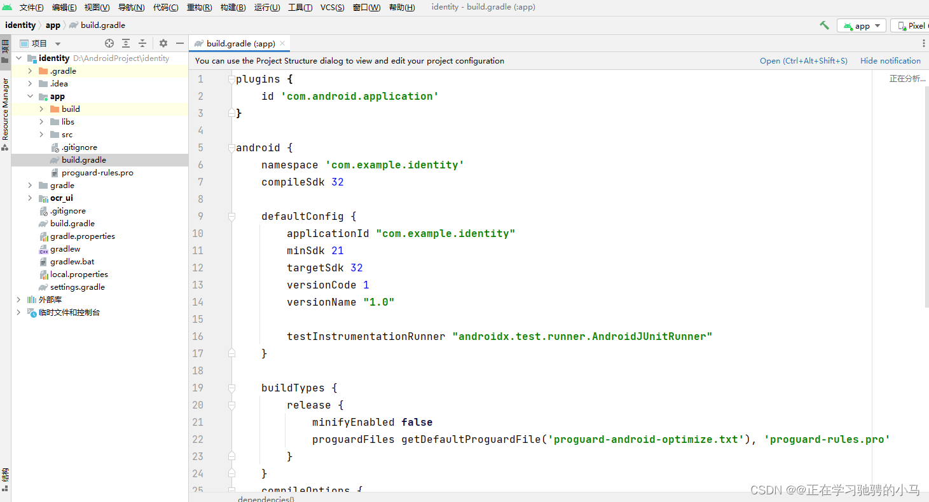Viewport: 929px width, 502px height.
Task: Open the 视图(V) menu
Action: click(x=97, y=8)
